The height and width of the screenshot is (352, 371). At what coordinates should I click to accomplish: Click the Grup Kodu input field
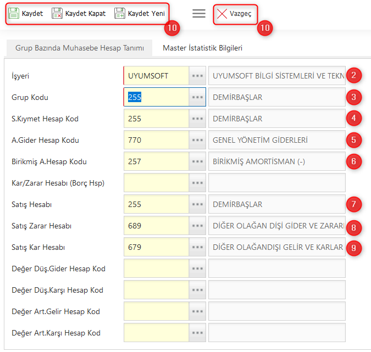pos(156,97)
